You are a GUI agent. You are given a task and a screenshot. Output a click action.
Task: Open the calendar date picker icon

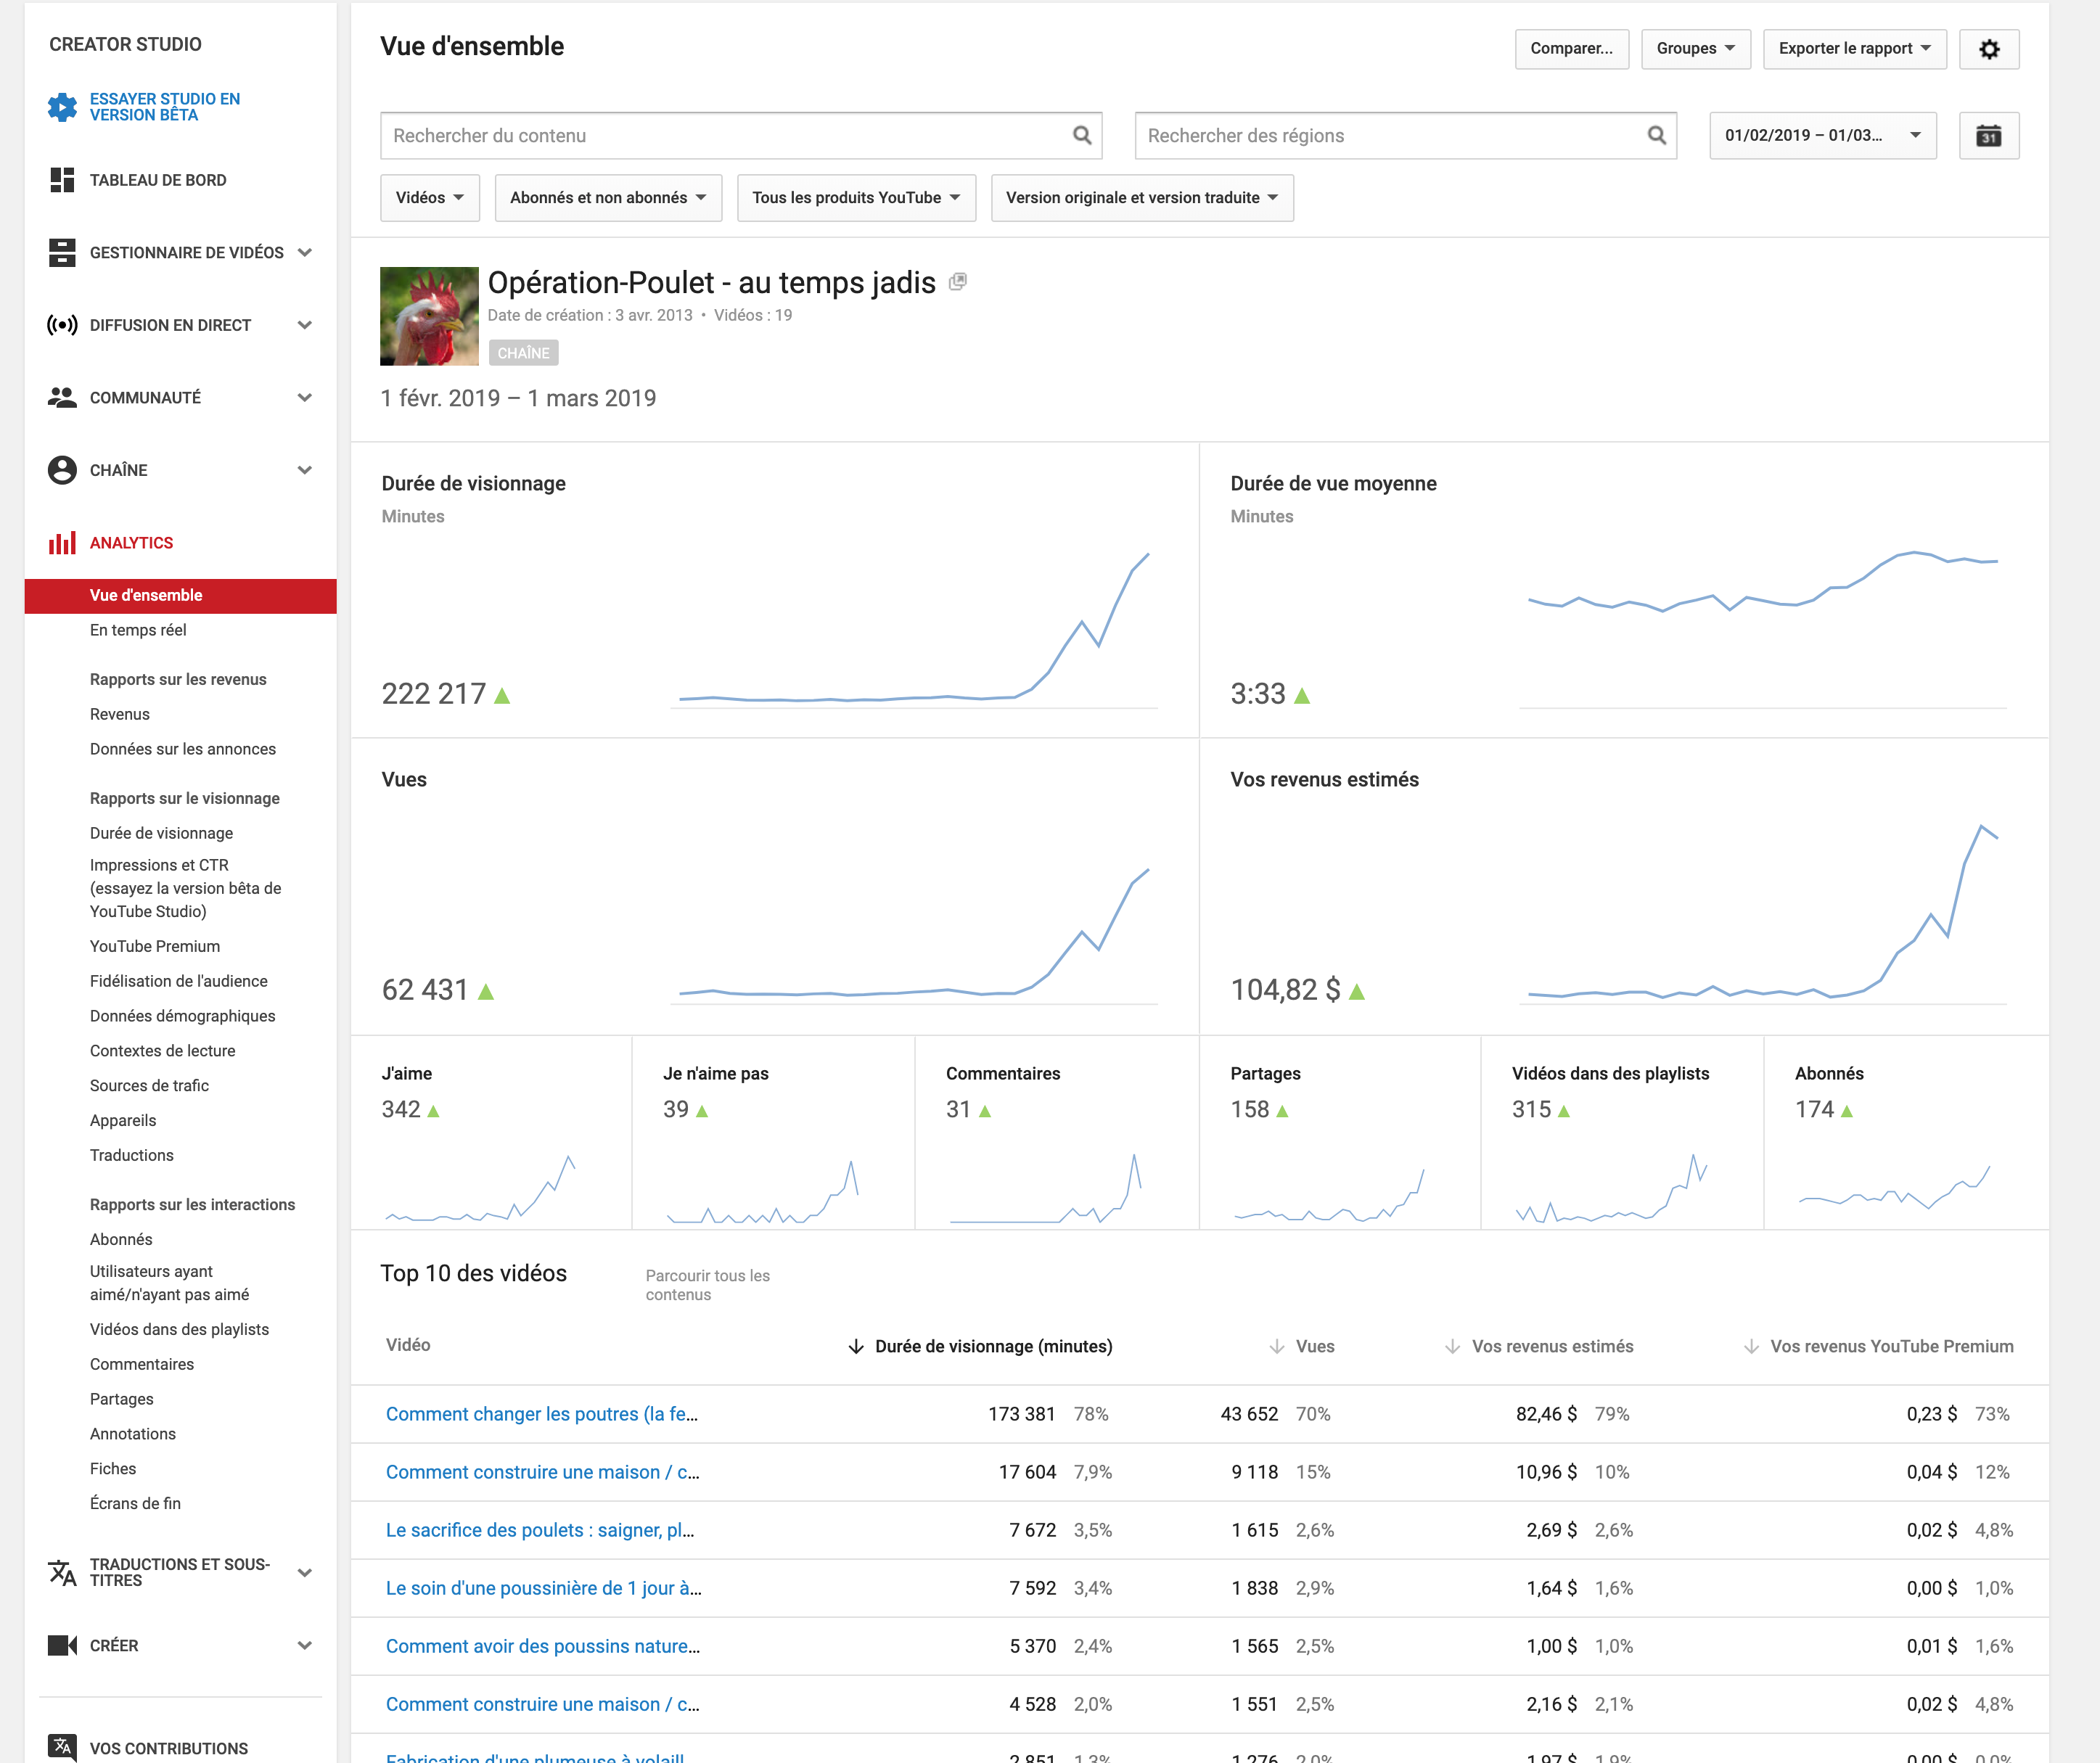tap(1989, 136)
